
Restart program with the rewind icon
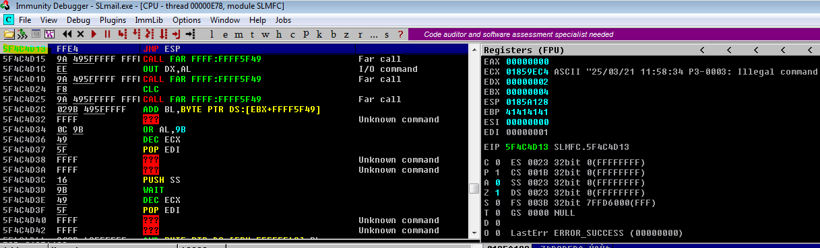67,34
